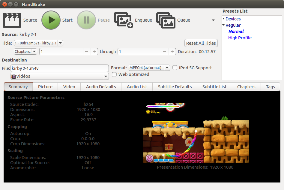Open the Chapters range type dropdown
This screenshot has width=284, height=190.
click(25, 52)
